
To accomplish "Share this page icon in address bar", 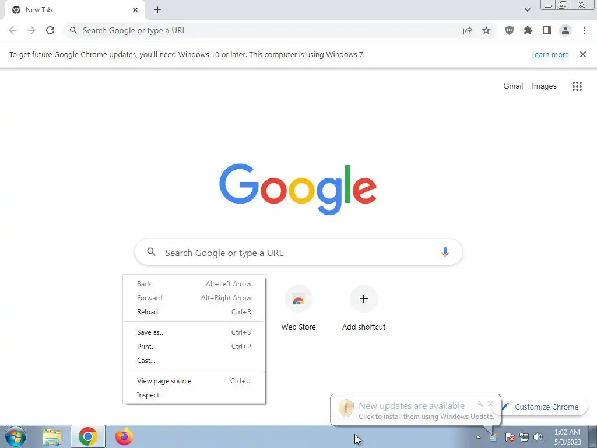I will (x=468, y=31).
